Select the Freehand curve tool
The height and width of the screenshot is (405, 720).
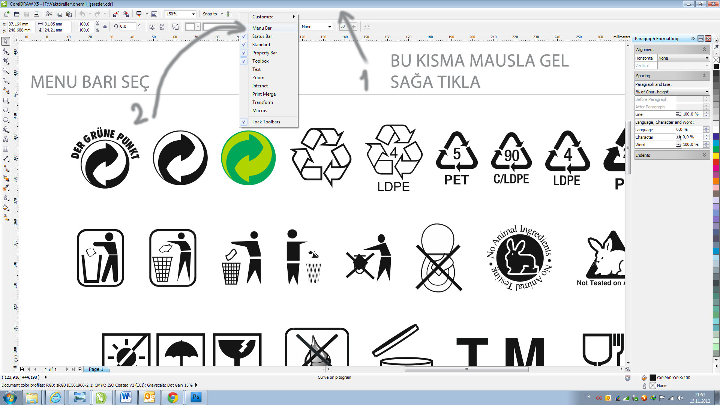tap(6, 80)
